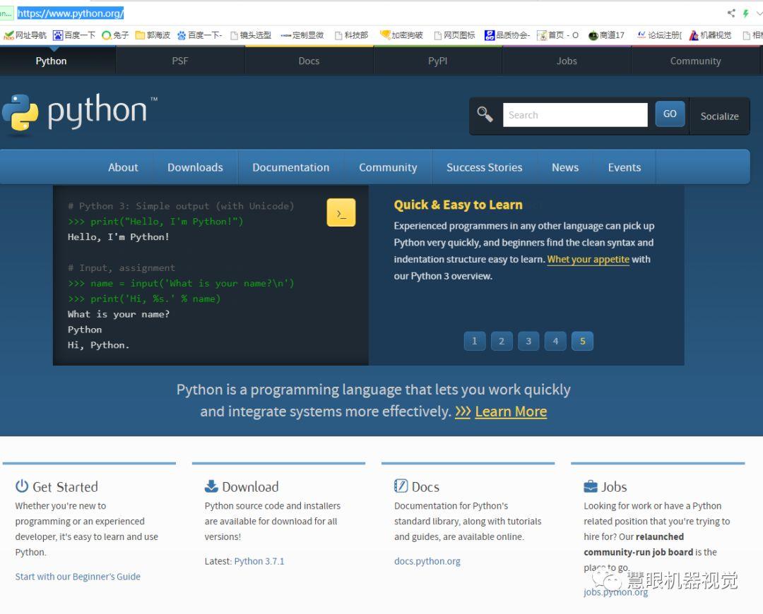Image resolution: width=763 pixels, height=614 pixels.
Task: Open the News navigation menu
Action: pos(565,167)
